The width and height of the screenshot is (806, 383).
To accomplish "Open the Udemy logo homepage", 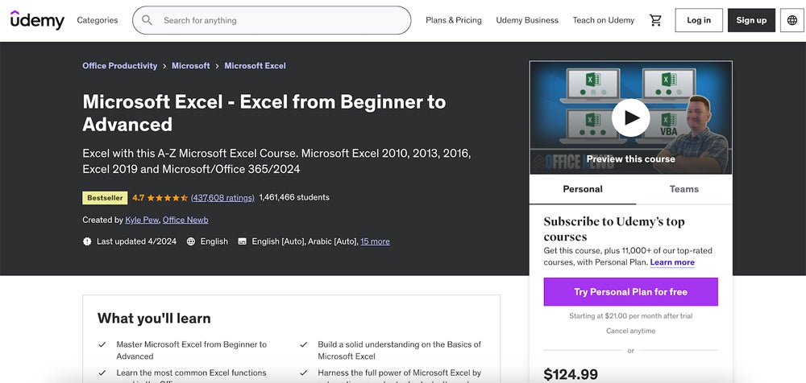I will tap(37, 20).
